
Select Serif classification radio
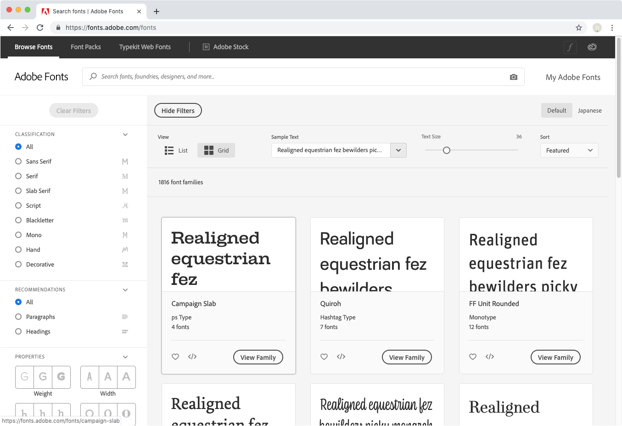point(18,176)
